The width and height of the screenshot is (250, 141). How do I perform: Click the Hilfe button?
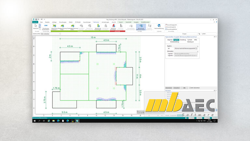[x=184, y=88]
